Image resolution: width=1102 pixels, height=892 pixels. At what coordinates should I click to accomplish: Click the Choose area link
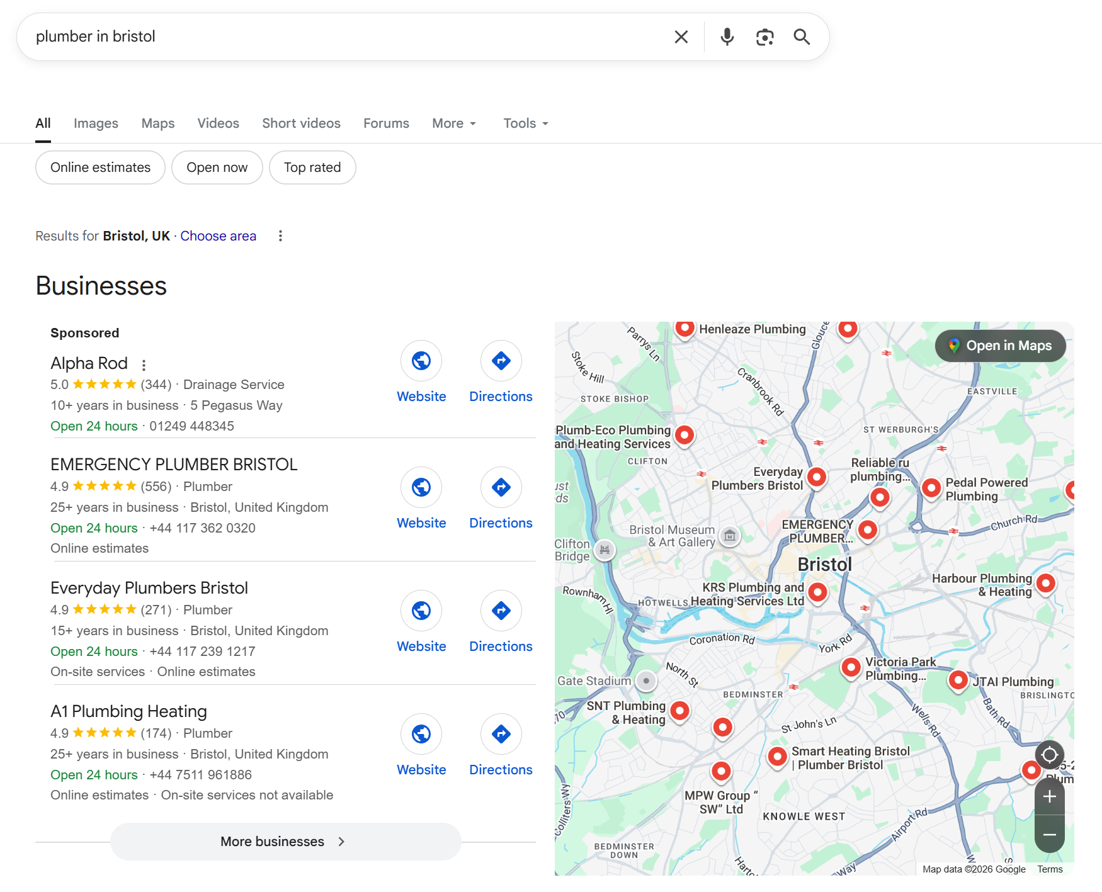(x=218, y=236)
